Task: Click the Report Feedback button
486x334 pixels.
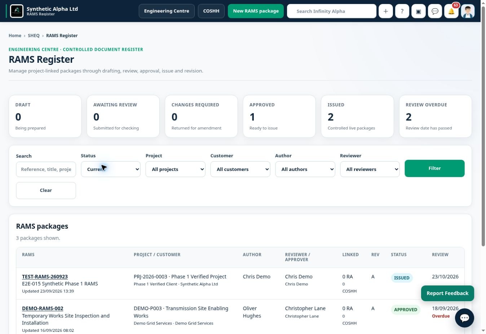Action: coord(447,293)
